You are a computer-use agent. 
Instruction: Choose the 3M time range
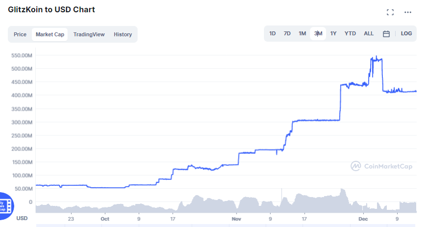pos(318,34)
